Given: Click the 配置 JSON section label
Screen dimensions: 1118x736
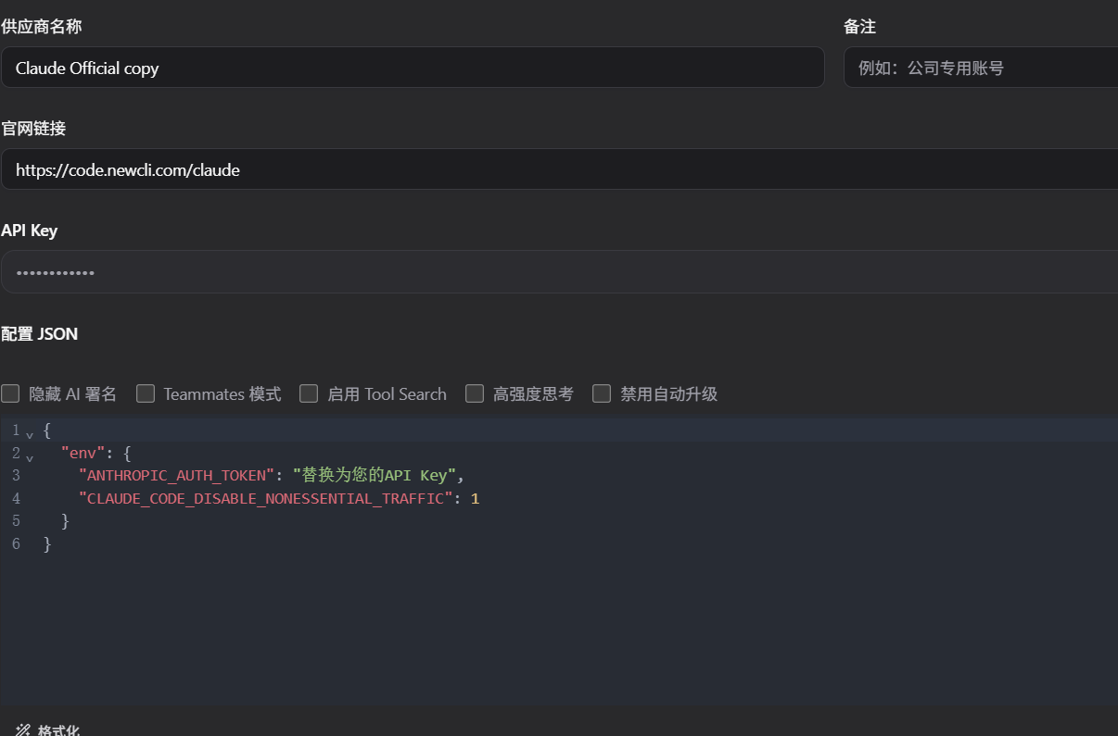Looking at the screenshot, I should pyautogui.click(x=40, y=334).
